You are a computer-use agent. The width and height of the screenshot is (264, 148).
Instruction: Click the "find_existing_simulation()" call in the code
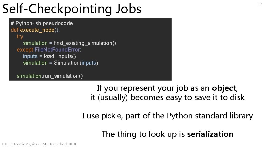coord(85,43)
